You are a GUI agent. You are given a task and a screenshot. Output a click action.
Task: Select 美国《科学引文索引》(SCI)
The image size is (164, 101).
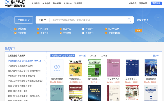click(x=20, y=86)
